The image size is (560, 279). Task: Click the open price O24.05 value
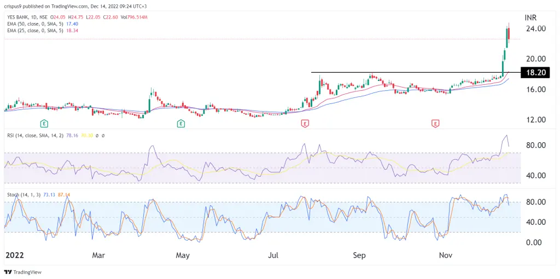coord(59,17)
